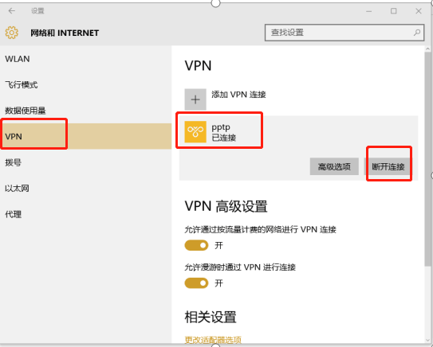Click the search magnifier icon

[x=417, y=33]
